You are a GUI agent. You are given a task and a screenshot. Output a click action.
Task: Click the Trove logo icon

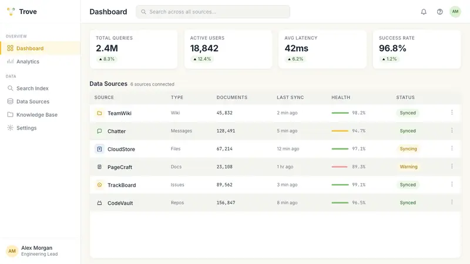[x=11, y=12]
